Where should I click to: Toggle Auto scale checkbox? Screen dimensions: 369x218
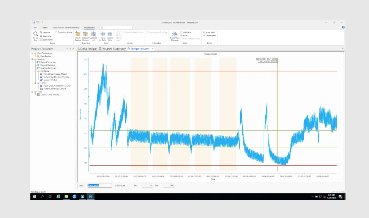point(115,185)
